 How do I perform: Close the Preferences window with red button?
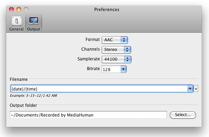tap(11, 9)
